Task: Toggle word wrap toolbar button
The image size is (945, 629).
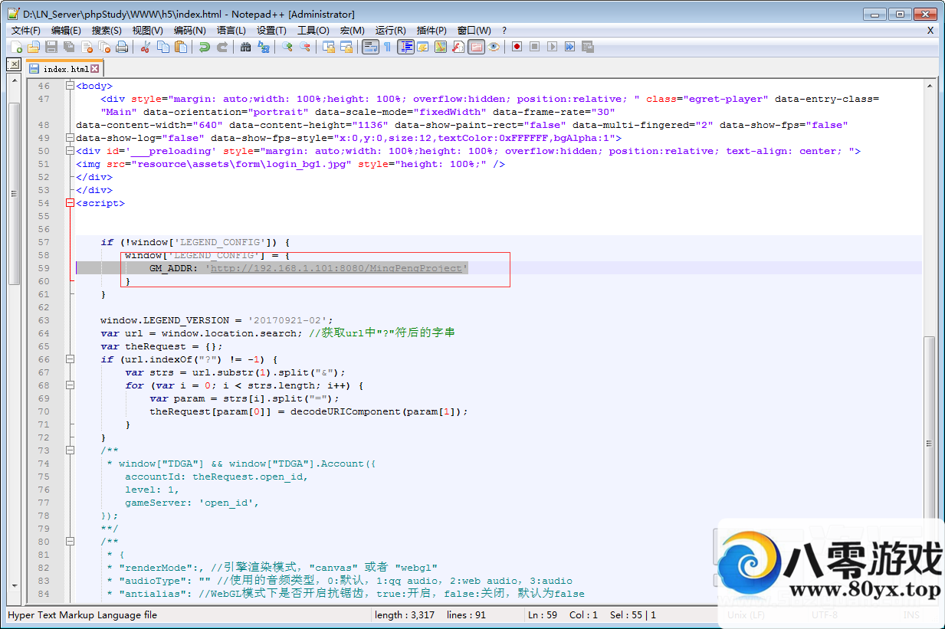Action: pos(370,47)
